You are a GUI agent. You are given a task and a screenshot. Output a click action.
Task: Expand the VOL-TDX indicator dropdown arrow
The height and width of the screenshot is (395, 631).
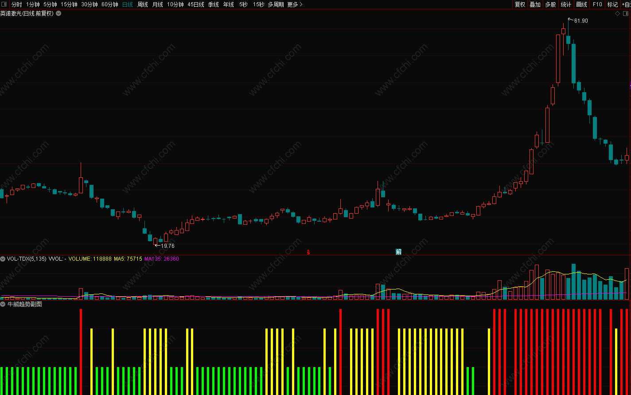pos(3,258)
